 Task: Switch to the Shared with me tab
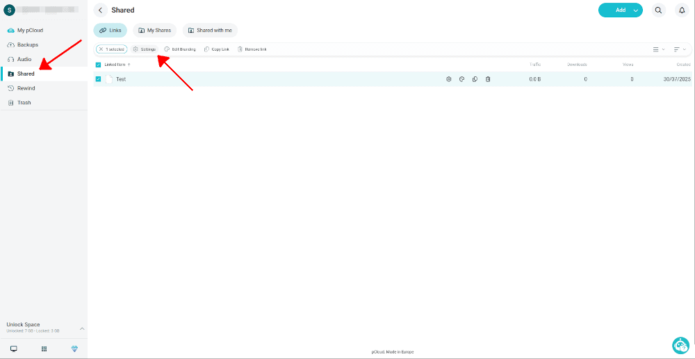(210, 30)
